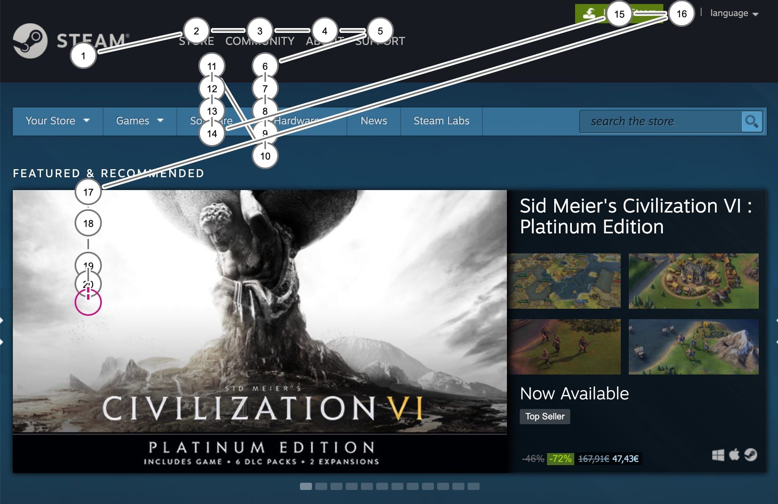This screenshot has height=504, width=778.
Task: Click the discounted price 47,43€
Action: click(625, 459)
